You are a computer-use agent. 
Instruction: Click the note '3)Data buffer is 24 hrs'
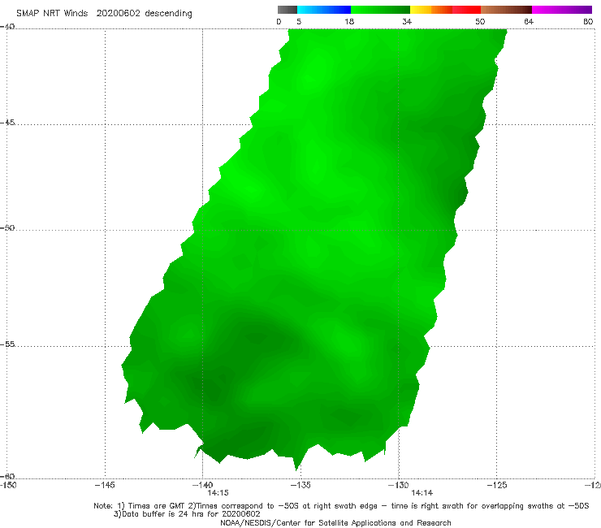[x=187, y=514]
